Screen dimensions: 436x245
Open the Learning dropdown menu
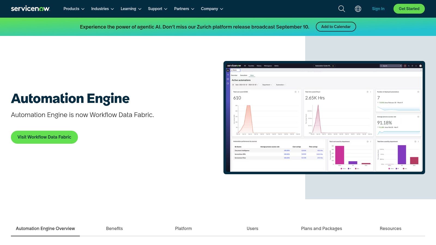click(131, 9)
